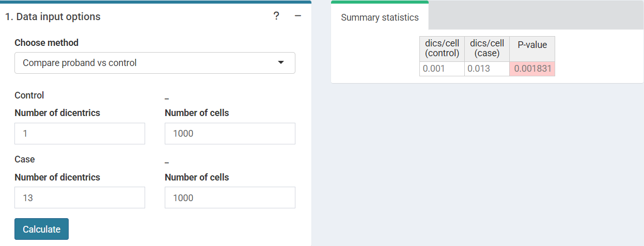This screenshot has height=246, width=644.
Task: Click Case number of cells field
Action: click(x=230, y=198)
